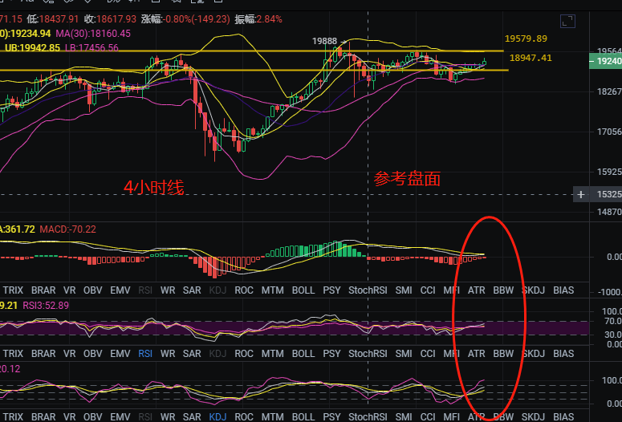Choose StochRSI in the row under the RSI pane
Screen dimensions: 622x422
tap(368, 354)
